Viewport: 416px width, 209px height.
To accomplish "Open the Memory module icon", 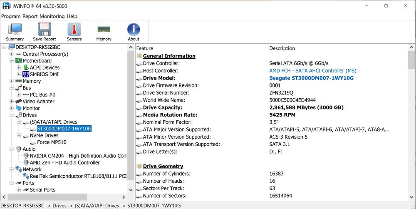I will (104, 32).
